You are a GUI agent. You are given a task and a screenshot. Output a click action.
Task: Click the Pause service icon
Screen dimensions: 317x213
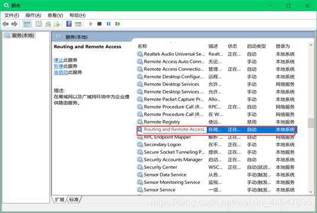109,24
